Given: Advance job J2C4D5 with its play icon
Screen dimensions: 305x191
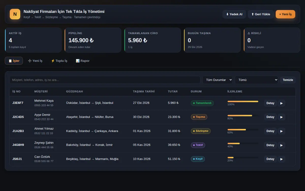Looking at the screenshot, I should tap(281, 117).
